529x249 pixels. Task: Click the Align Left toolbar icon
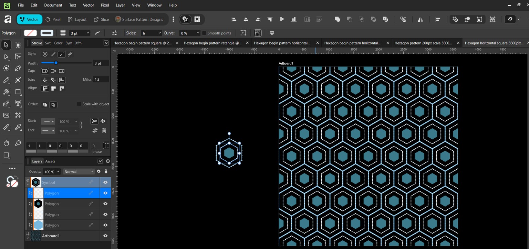[x=234, y=19]
